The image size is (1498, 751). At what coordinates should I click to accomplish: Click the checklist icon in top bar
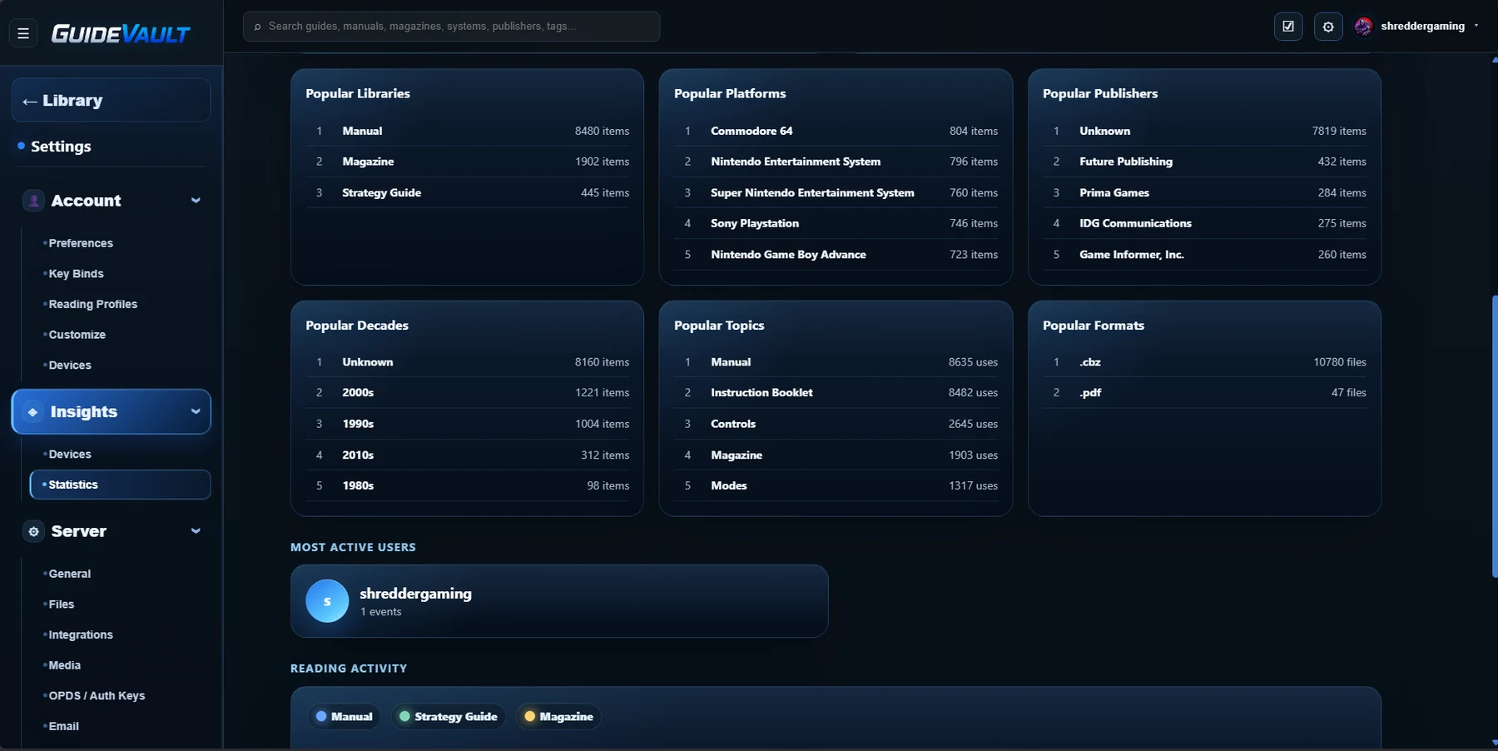coord(1288,27)
